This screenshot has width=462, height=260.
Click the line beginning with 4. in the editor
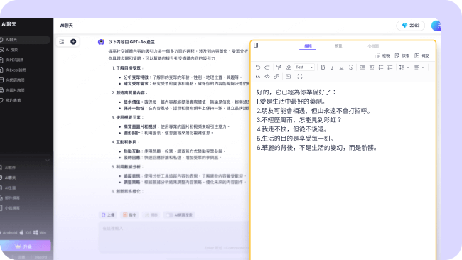coord(291,129)
